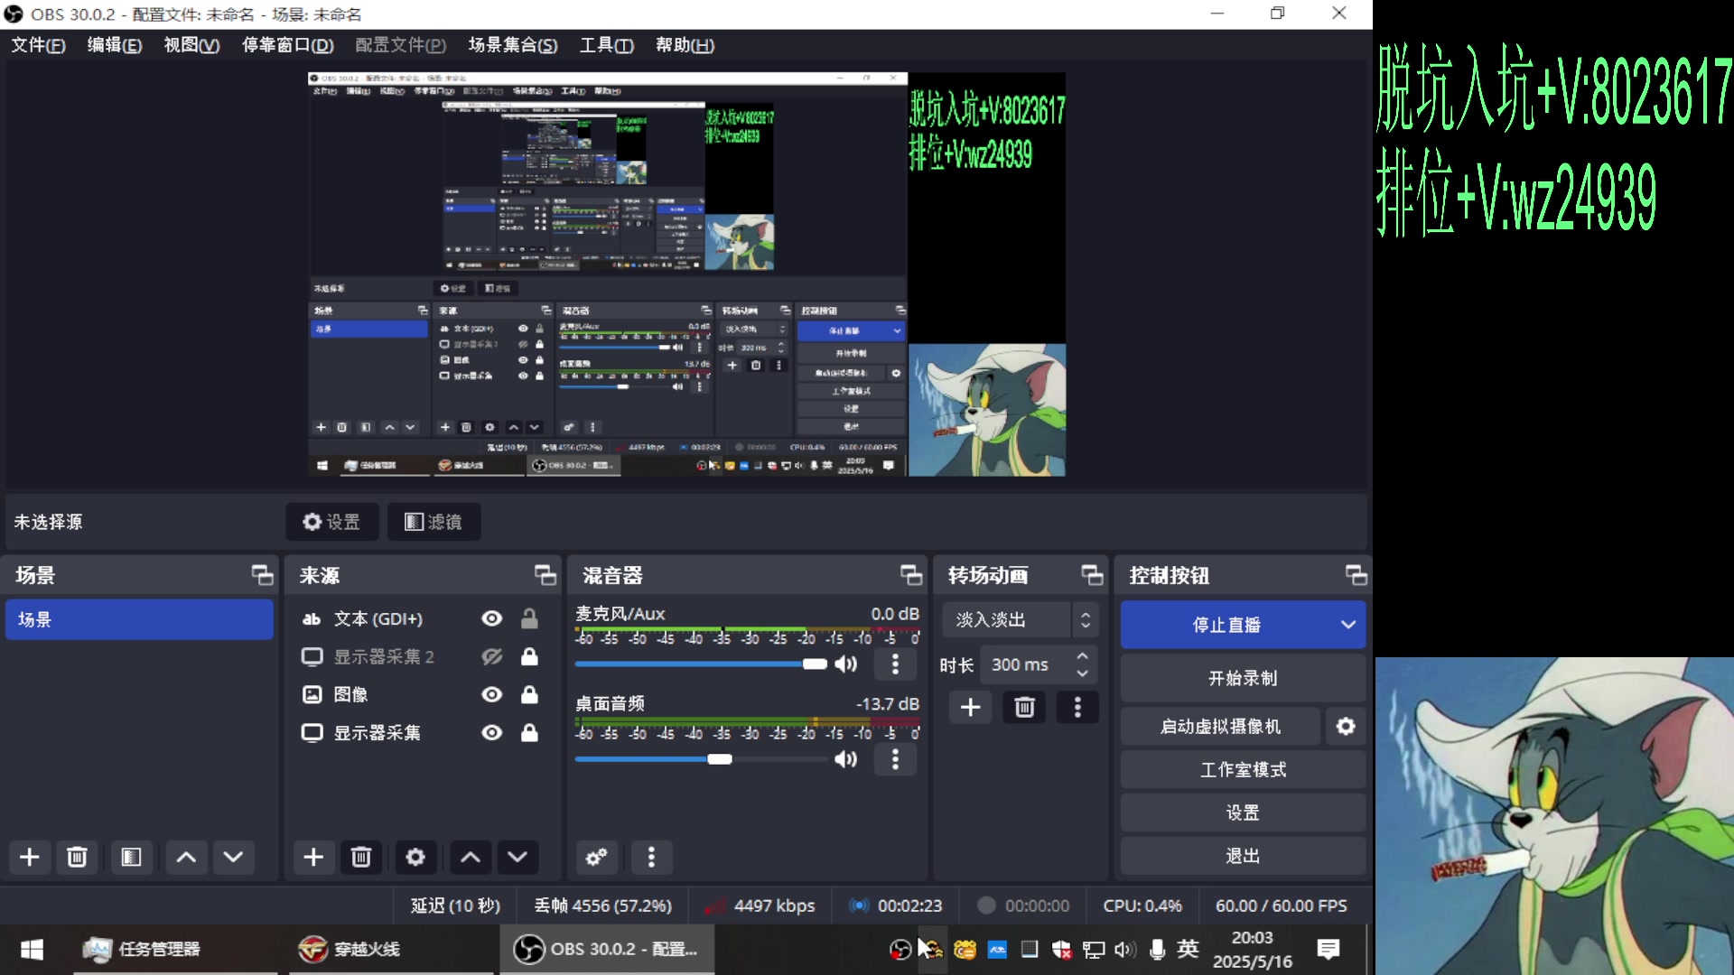
Task: Open 编辑 menu
Action: coord(115,45)
